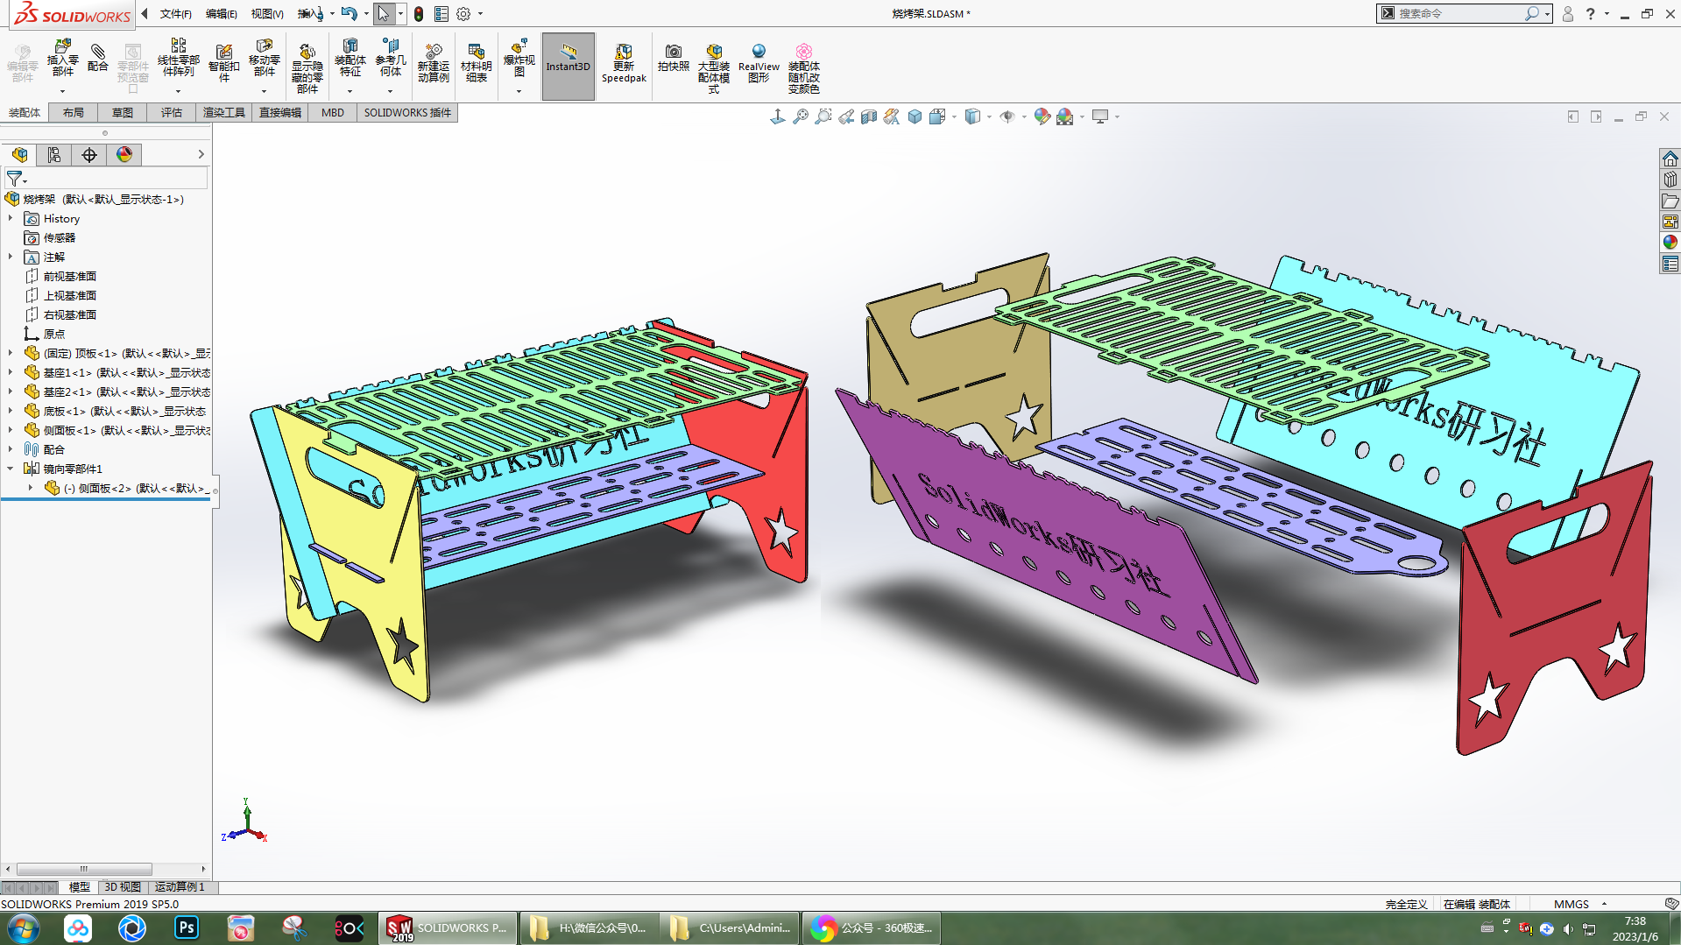Click the FeatureManager filter field

[x=106, y=178]
